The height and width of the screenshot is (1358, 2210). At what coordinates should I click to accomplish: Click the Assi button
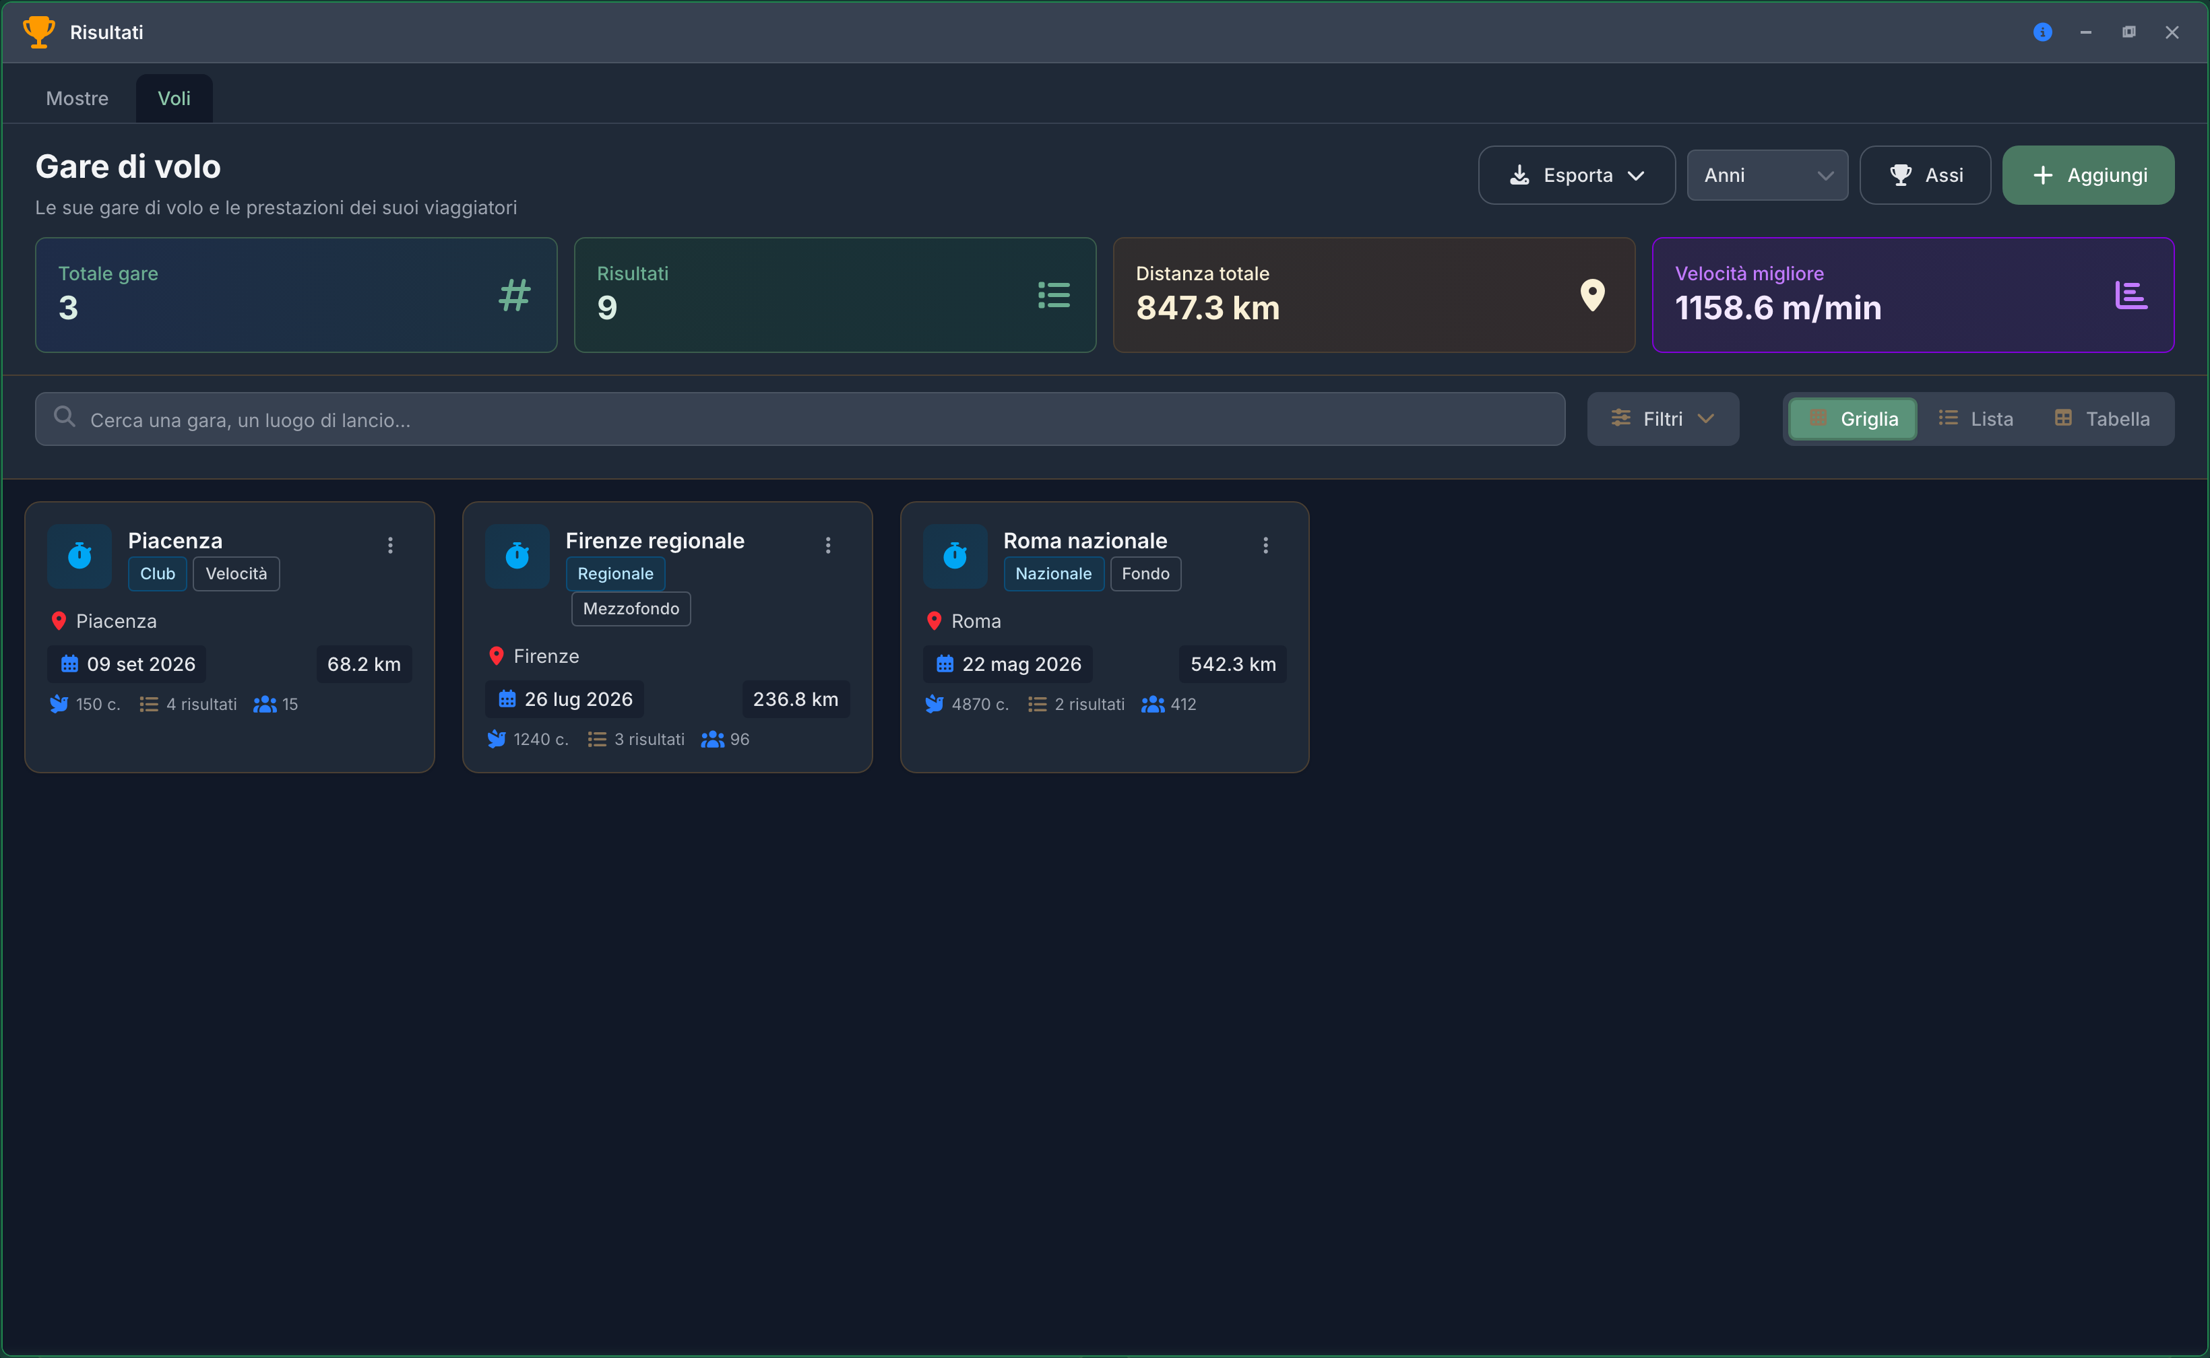coord(1925,175)
